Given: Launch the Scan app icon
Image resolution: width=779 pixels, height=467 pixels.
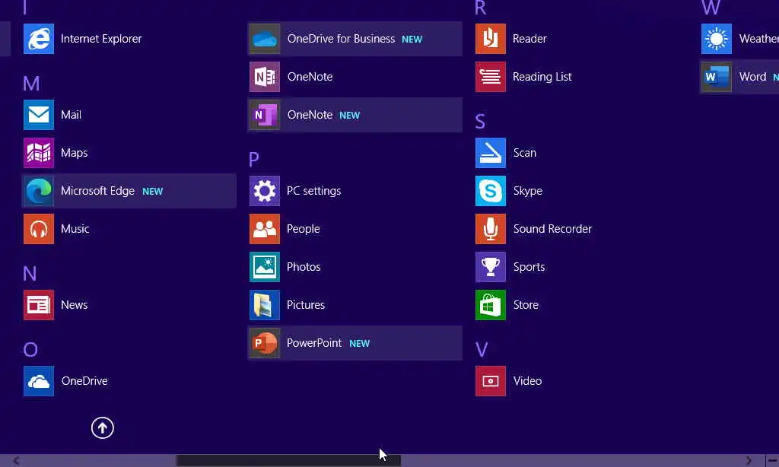Looking at the screenshot, I should 491,153.
